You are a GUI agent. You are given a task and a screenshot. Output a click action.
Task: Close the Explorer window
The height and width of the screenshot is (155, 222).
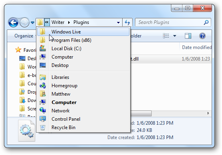click(x=202, y=8)
